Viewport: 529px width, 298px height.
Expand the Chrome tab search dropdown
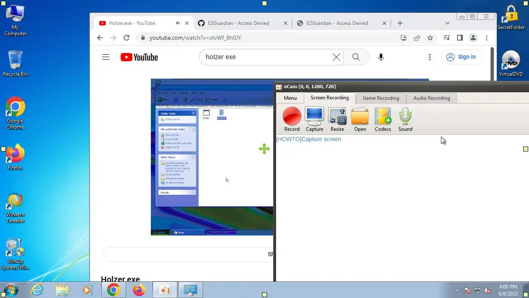point(447,23)
